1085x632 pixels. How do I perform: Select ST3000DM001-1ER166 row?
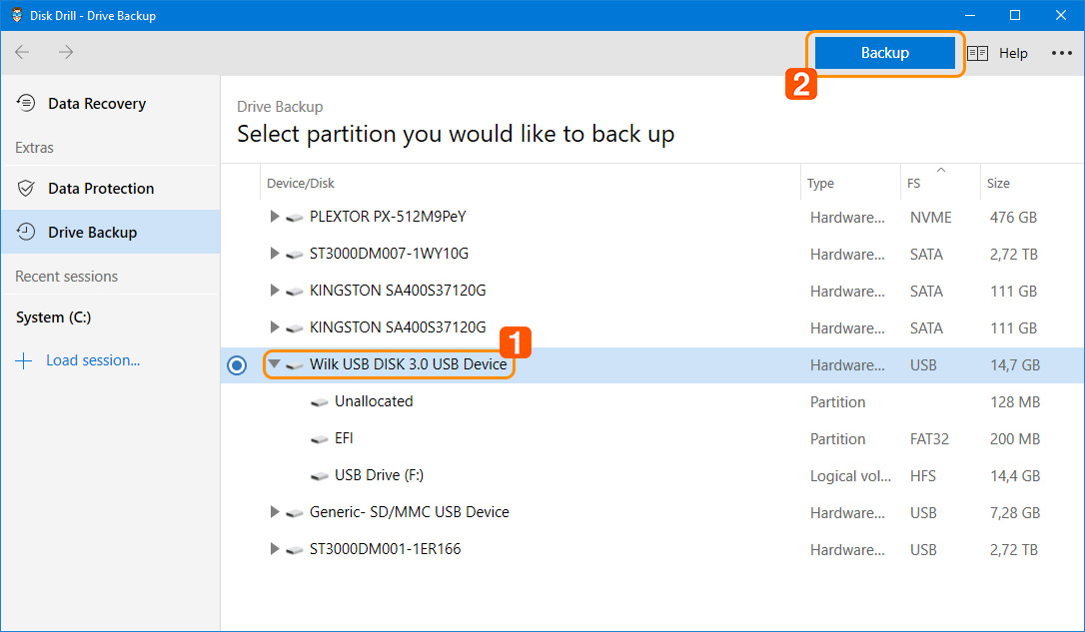pyautogui.click(x=651, y=550)
